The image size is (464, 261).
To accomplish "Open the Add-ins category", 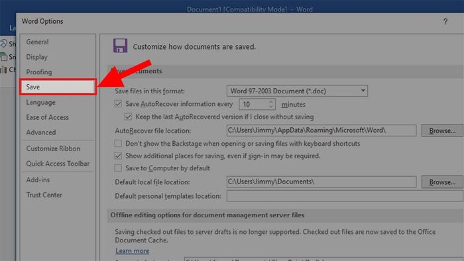I will 38,180.
